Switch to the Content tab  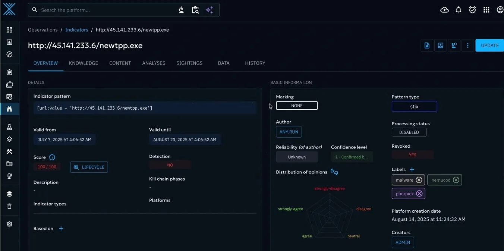pos(120,63)
